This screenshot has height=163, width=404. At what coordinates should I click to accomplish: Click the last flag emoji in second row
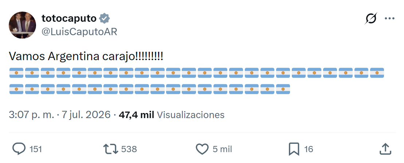click(x=283, y=89)
